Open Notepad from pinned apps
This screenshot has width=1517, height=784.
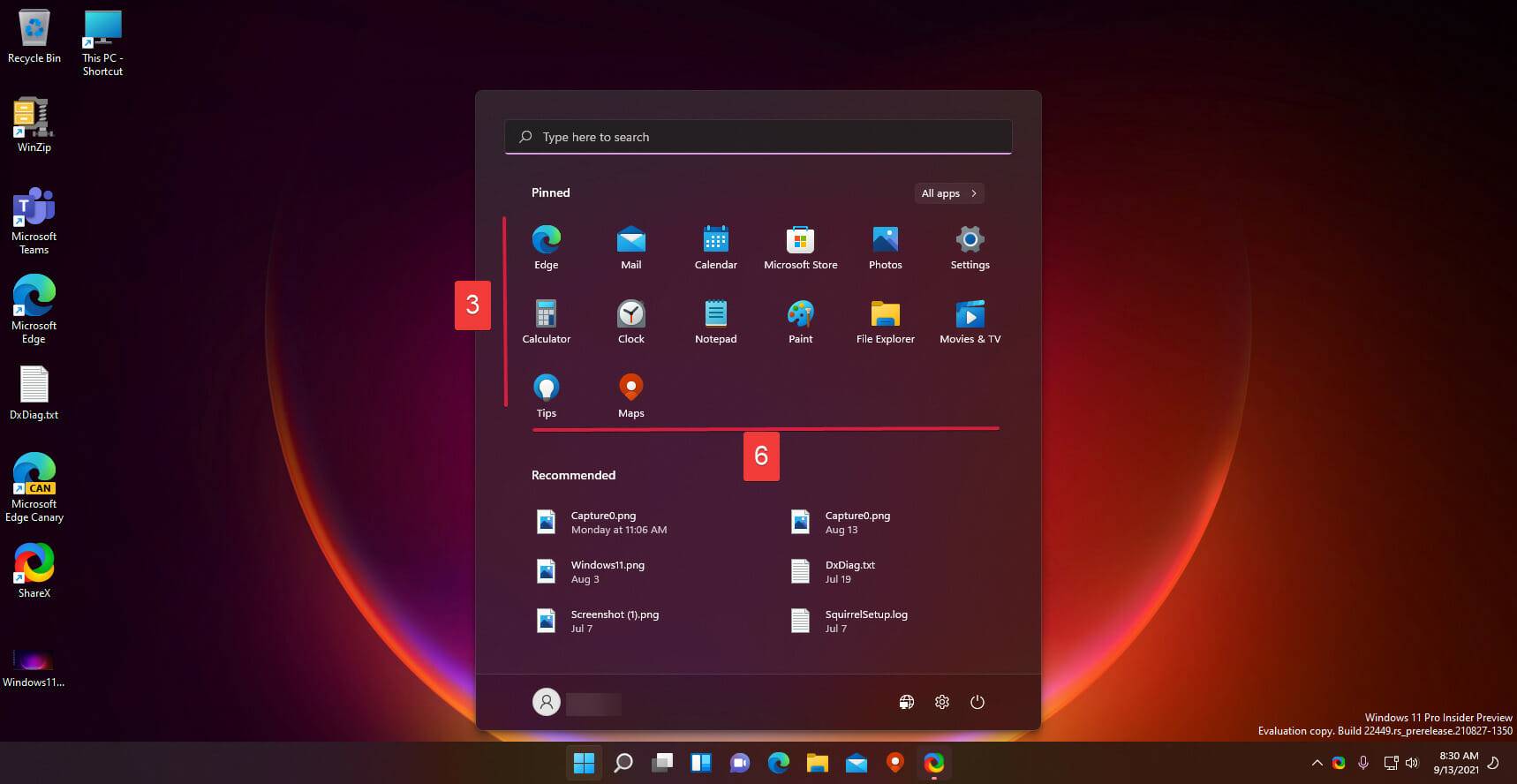coord(715,321)
